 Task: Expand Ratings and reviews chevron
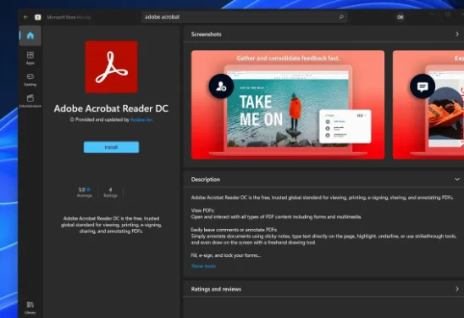(457, 289)
